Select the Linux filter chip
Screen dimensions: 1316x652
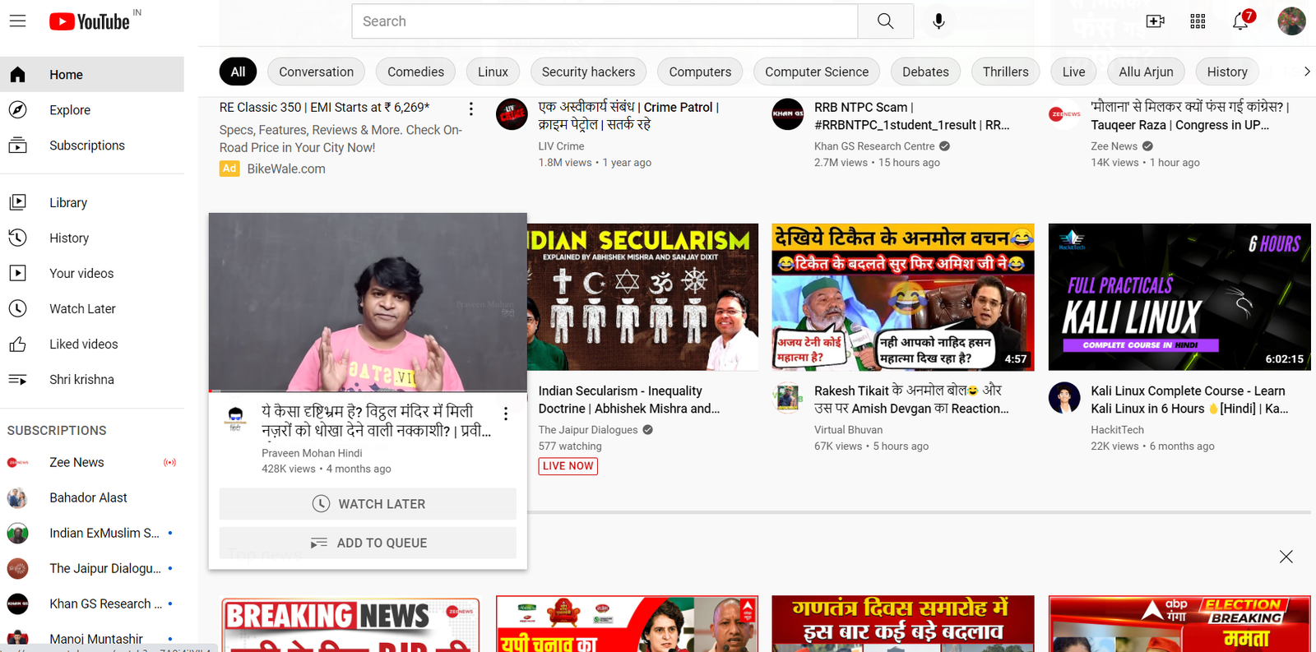(493, 72)
